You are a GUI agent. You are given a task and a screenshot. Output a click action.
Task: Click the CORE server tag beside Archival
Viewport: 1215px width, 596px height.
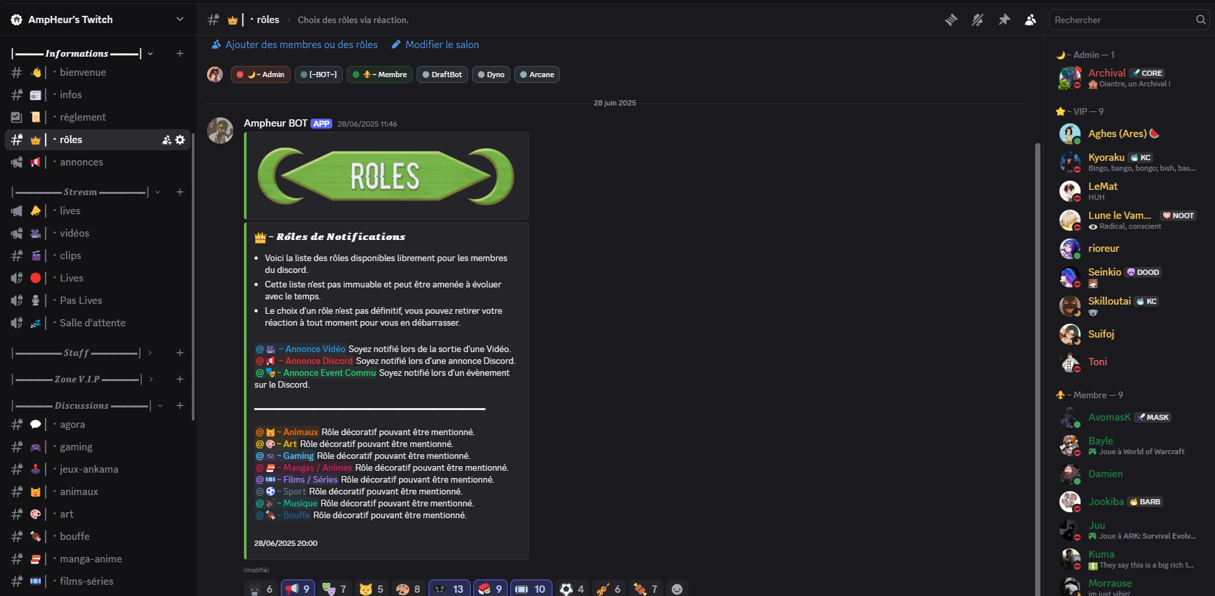(x=1147, y=73)
